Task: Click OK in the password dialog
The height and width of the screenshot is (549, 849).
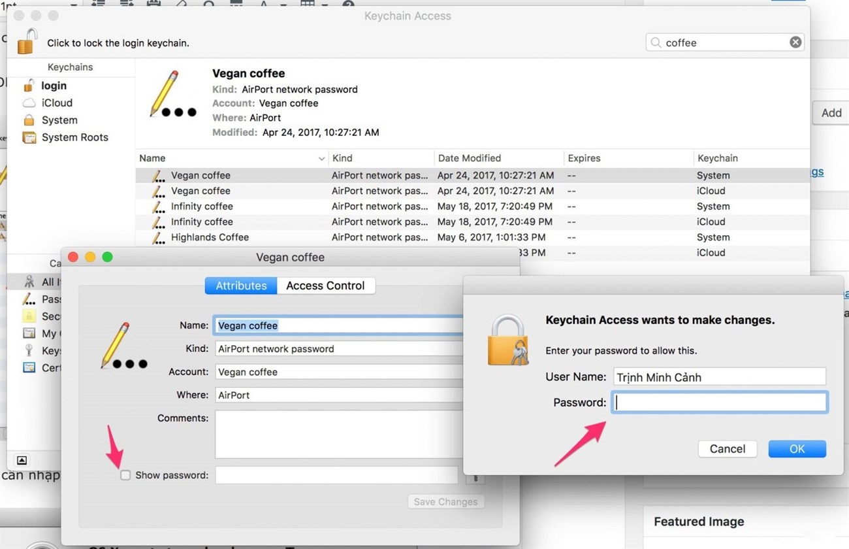Action: pos(797,449)
